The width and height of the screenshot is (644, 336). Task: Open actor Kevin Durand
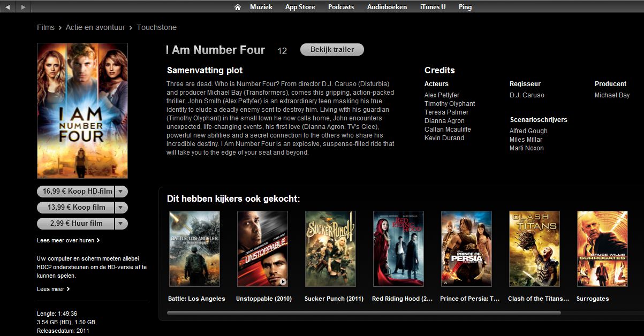point(444,138)
